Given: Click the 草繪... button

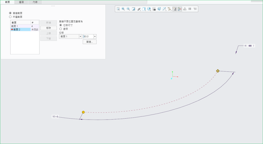Looking at the screenshot, I should click(89, 42).
